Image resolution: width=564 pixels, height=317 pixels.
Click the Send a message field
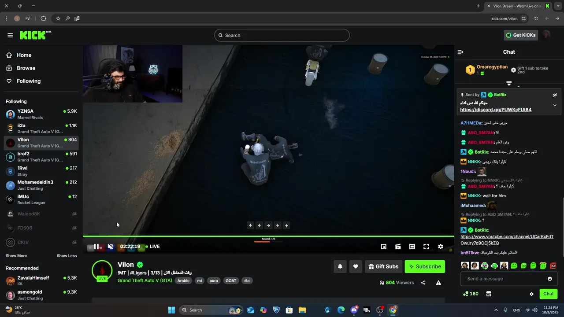pyautogui.click(x=509, y=279)
